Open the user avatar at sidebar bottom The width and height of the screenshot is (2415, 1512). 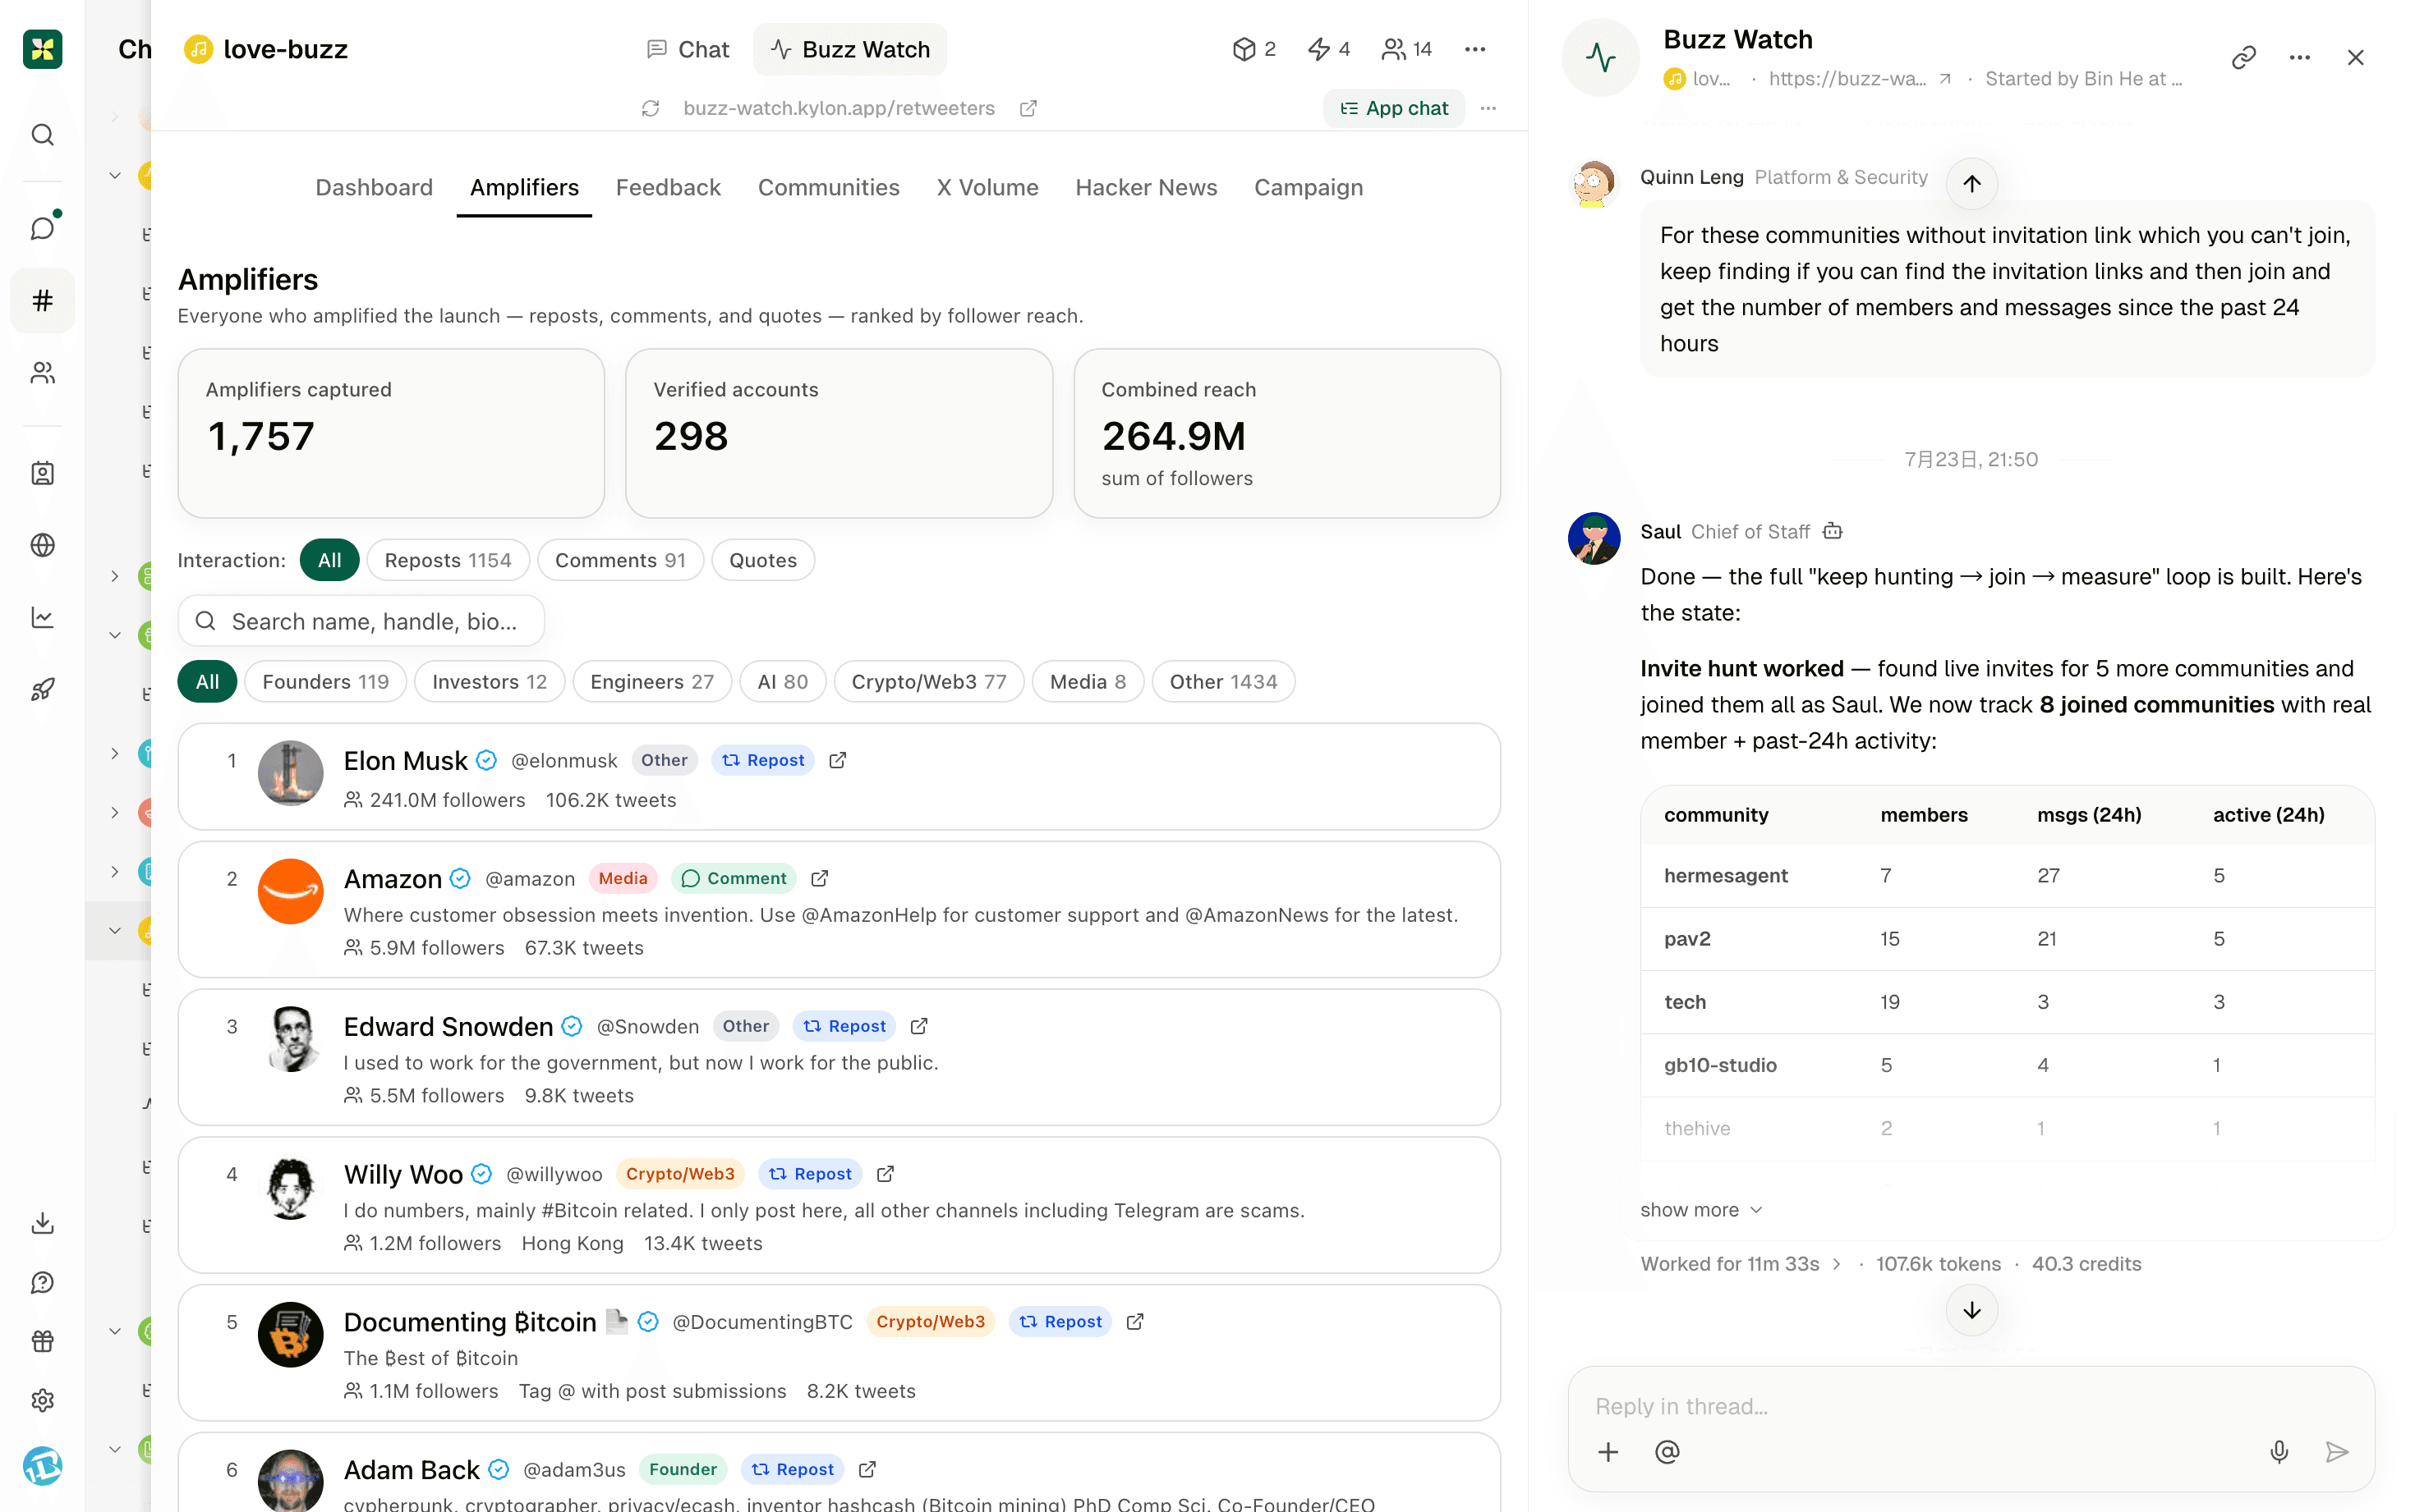click(42, 1466)
